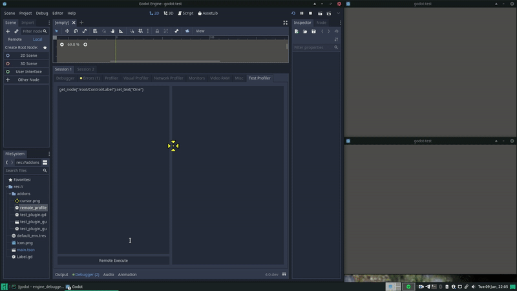Open the Video RAM debugger tab
Viewport: 517px width, 291px height.
220,78
